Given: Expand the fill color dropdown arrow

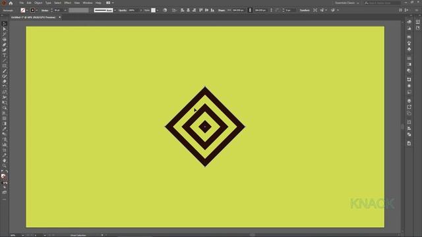Looking at the screenshot, I should 27,11.
